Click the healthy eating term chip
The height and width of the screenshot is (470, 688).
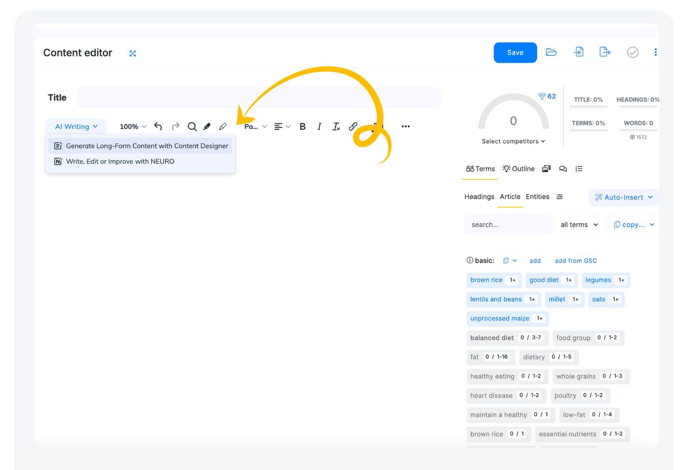[x=507, y=376]
